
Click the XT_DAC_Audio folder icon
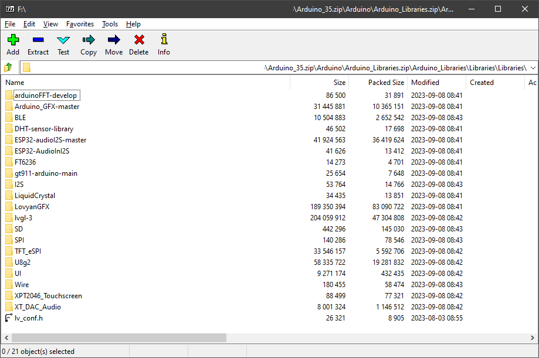click(x=9, y=307)
